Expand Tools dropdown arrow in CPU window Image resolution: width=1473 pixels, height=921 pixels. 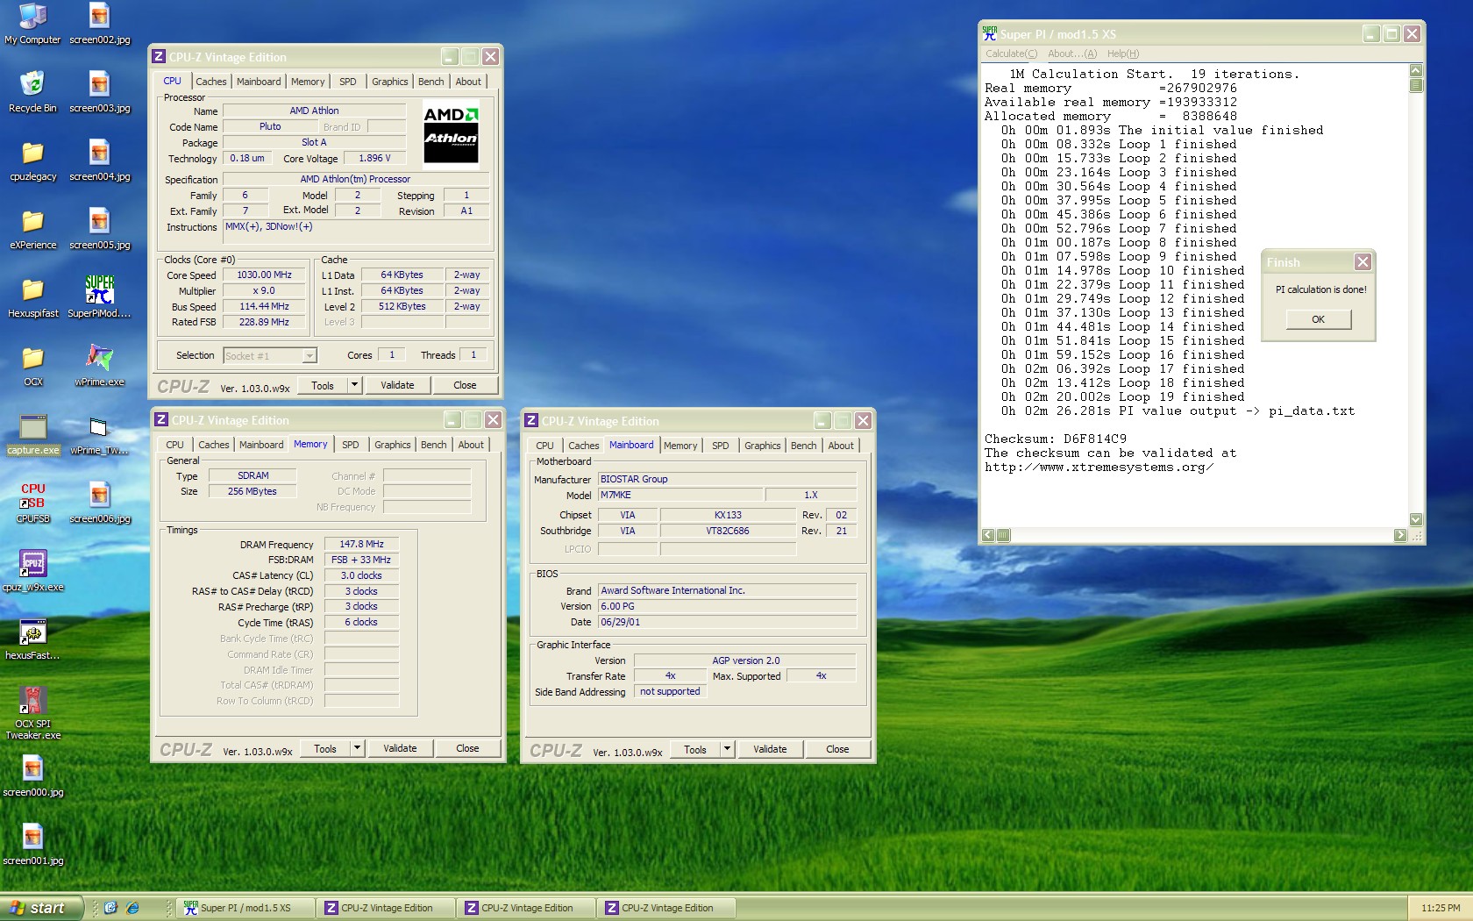point(354,385)
